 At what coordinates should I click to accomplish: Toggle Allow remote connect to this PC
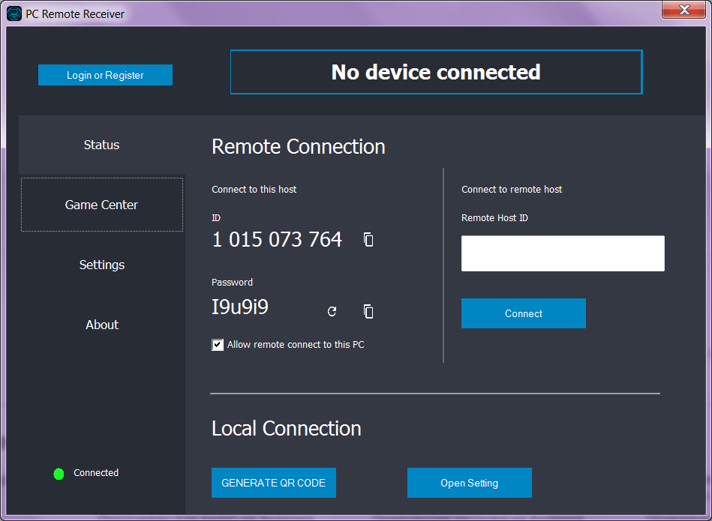coord(218,345)
